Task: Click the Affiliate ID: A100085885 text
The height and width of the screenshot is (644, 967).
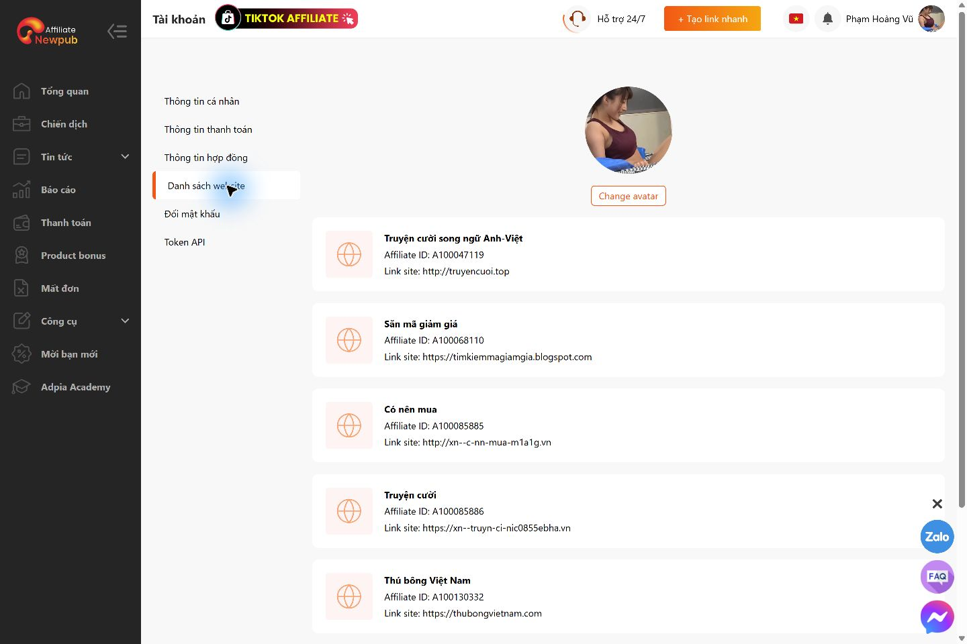Action: (434, 426)
